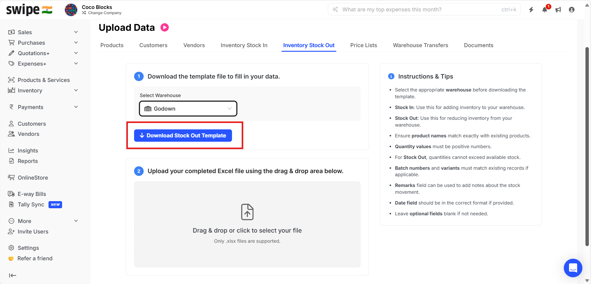Click the megaphone announcements icon
This screenshot has width=591, height=284.
coord(558,10)
